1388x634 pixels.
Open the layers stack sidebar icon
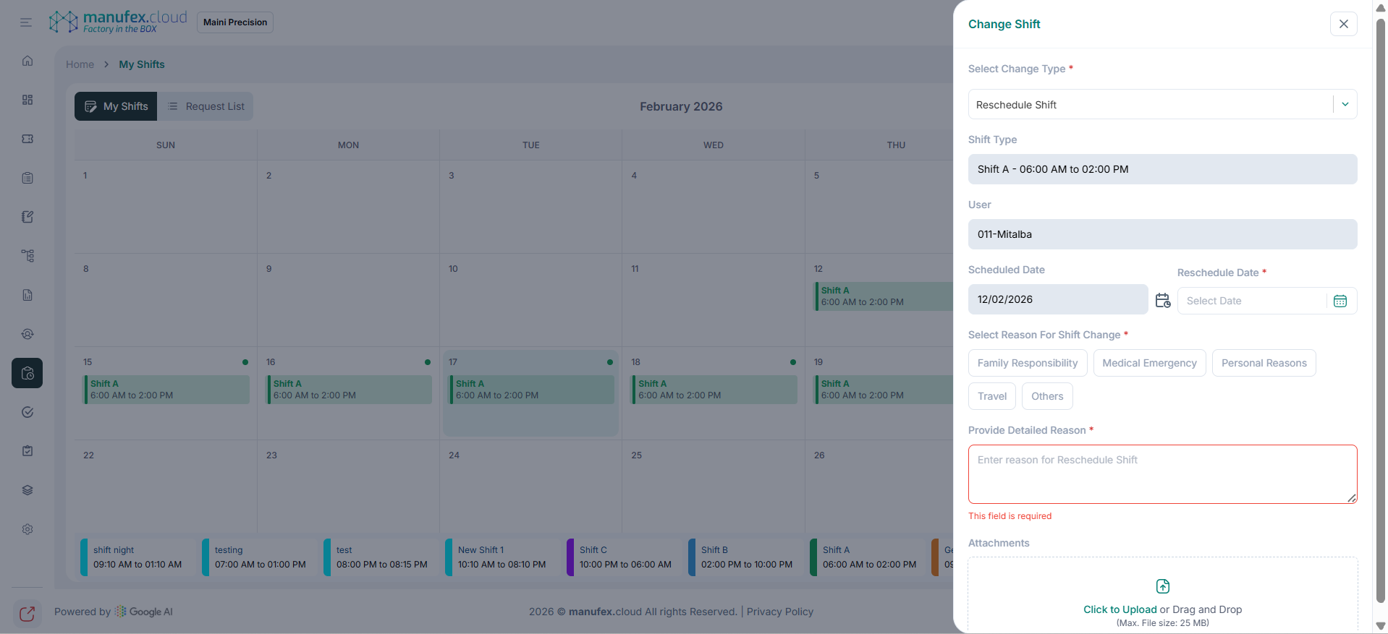click(x=27, y=490)
